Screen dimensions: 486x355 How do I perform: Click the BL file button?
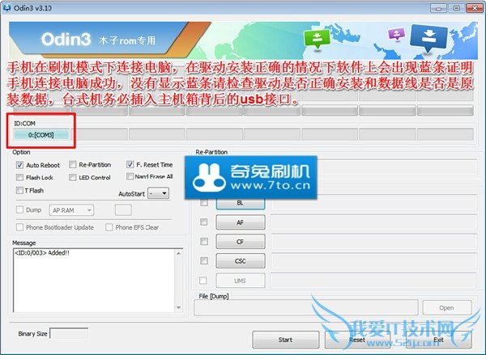pos(241,203)
